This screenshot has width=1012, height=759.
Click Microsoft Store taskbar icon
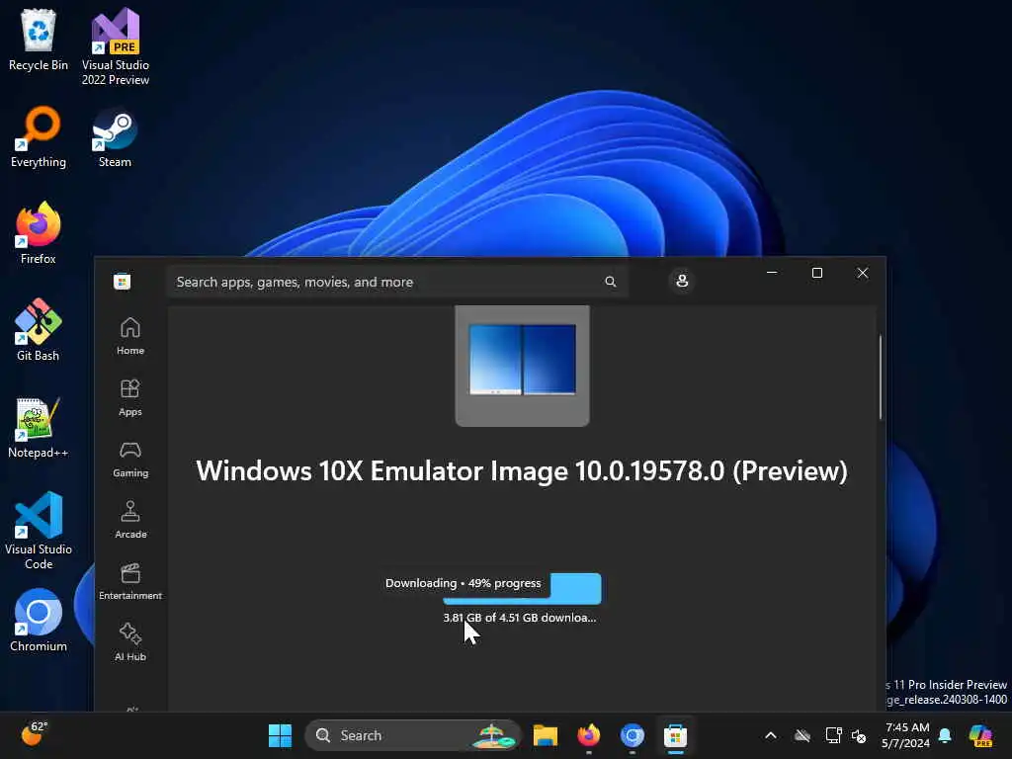click(675, 735)
